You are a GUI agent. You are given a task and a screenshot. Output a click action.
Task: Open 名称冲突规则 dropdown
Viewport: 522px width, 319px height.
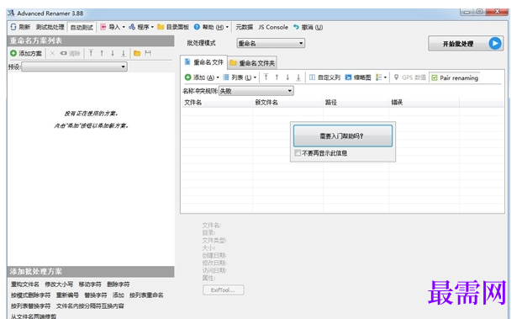pyautogui.click(x=256, y=91)
